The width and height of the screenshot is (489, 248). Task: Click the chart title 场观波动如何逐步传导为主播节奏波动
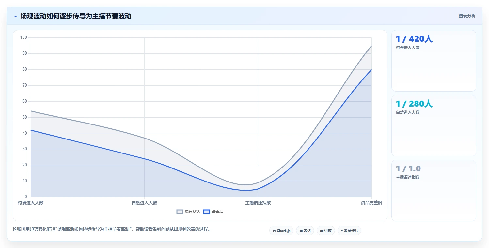76,16
